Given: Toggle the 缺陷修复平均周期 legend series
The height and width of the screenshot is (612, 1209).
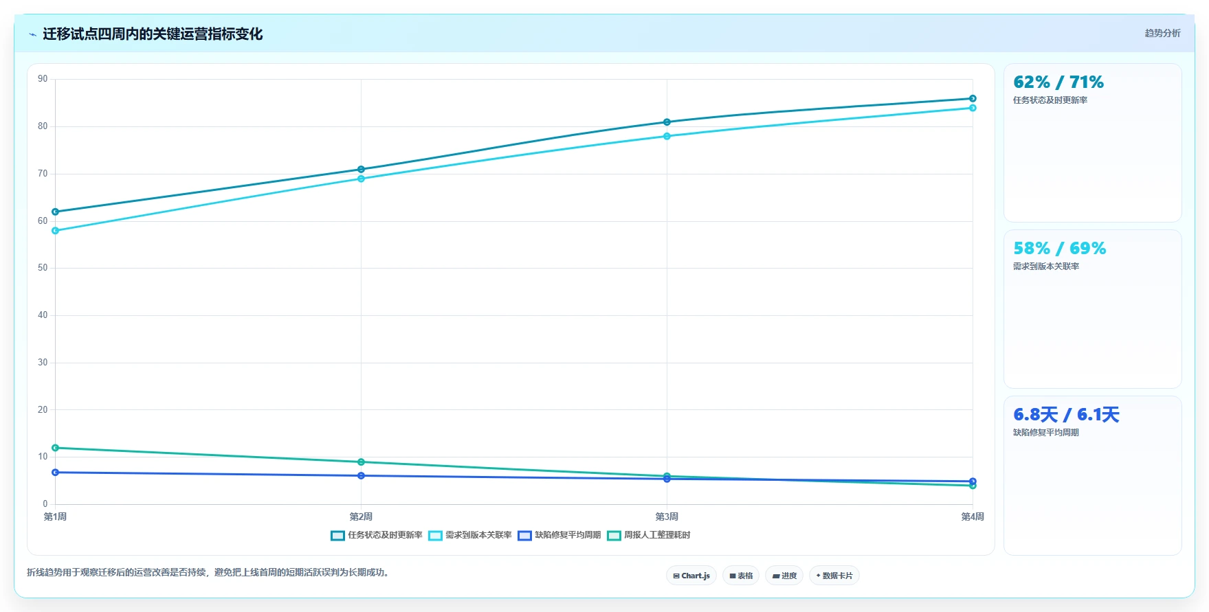Looking at the screenshot, I should click(x=559, y=535).
